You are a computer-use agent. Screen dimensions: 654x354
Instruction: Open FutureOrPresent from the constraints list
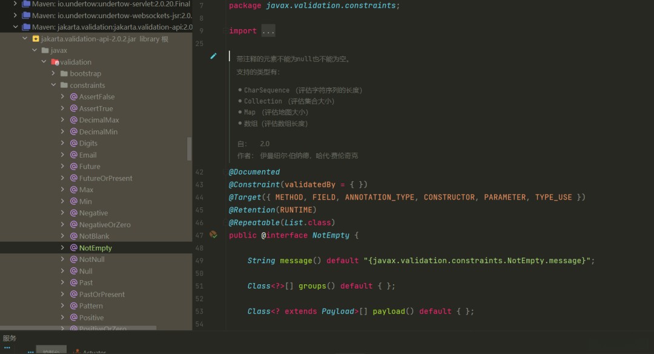[x=105, y=178]
